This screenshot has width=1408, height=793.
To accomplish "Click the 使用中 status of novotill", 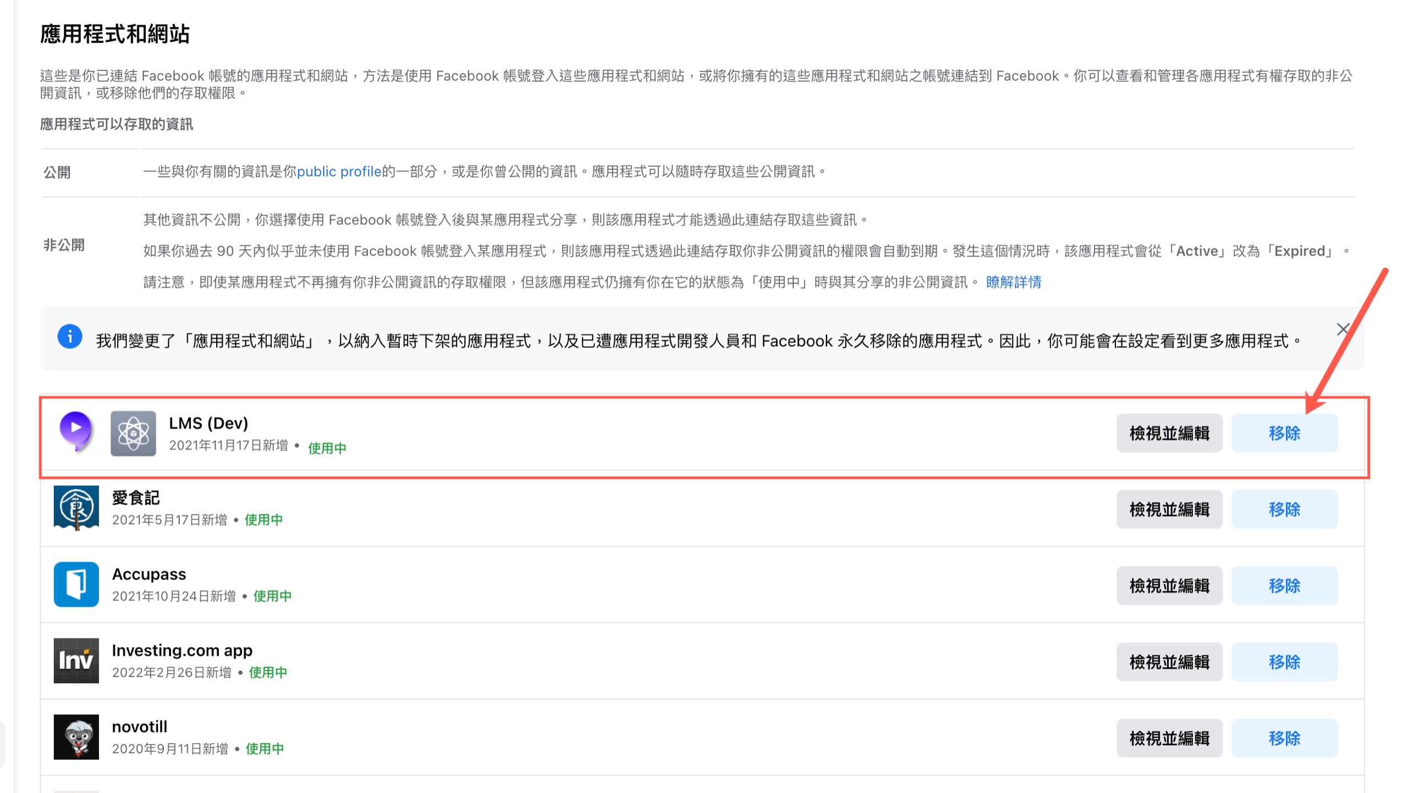I will [x=265, y=749].
